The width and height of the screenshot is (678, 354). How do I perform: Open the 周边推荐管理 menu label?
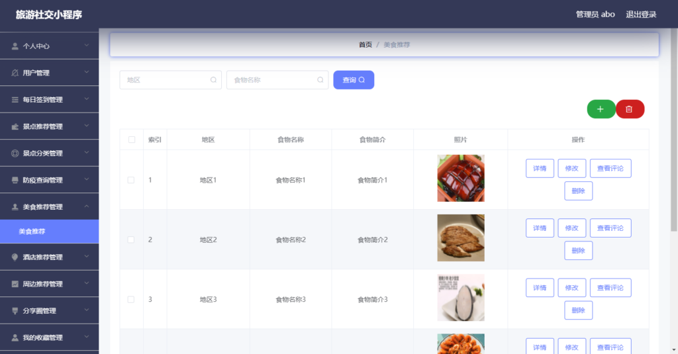pyautogui.click(x=43, y=284)
